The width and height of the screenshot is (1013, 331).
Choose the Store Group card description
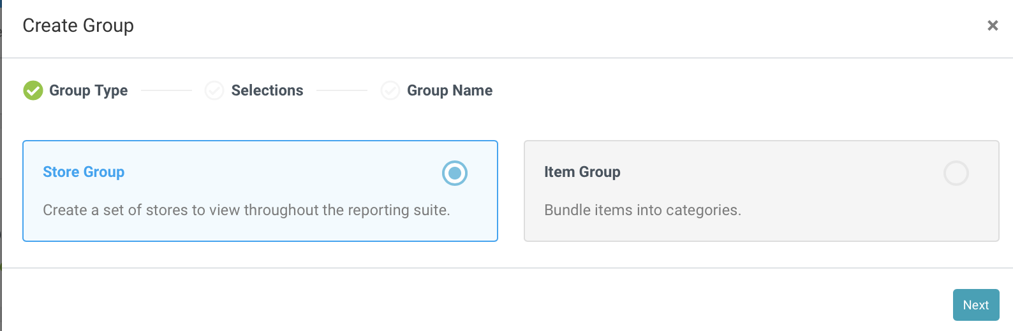point(246,210)
